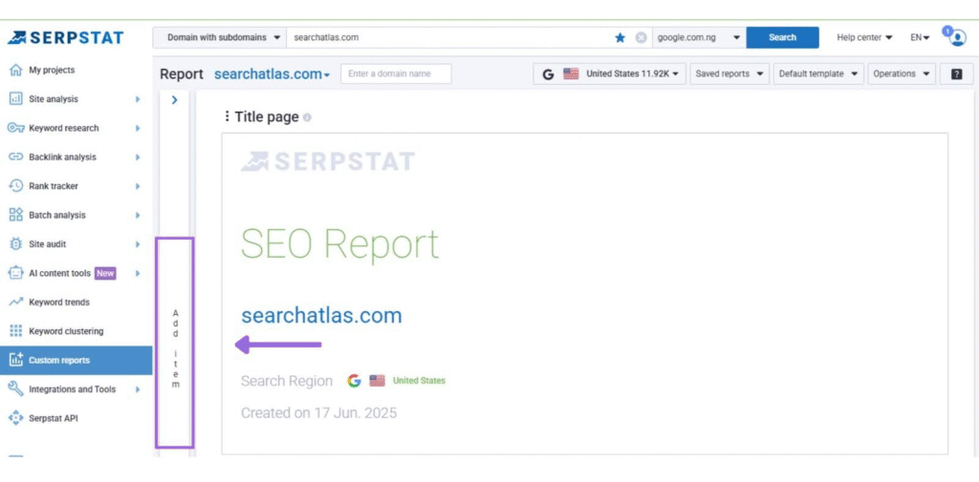979x482 pixels.
Task: Click the Serpstat API icon
Action: pyautogui.click(x=15, y=418)
